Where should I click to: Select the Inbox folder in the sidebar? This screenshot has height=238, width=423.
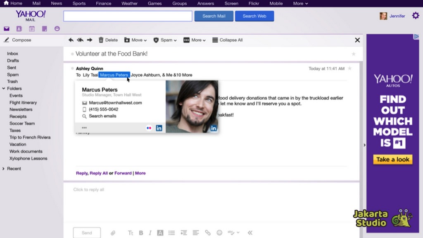point(13,54)
